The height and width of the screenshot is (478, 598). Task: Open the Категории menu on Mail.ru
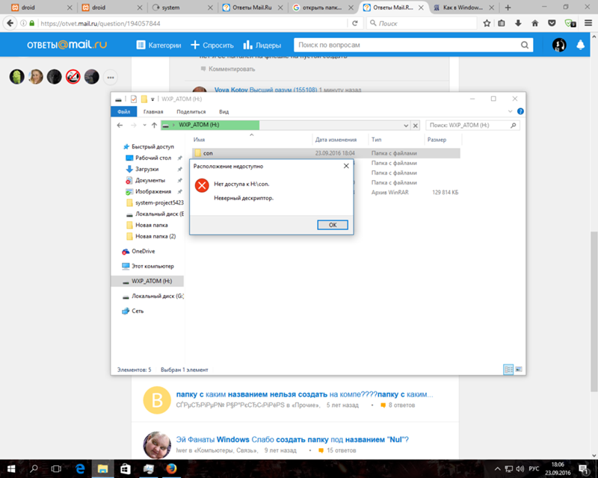pyautogui.click(x=158, y=45)
